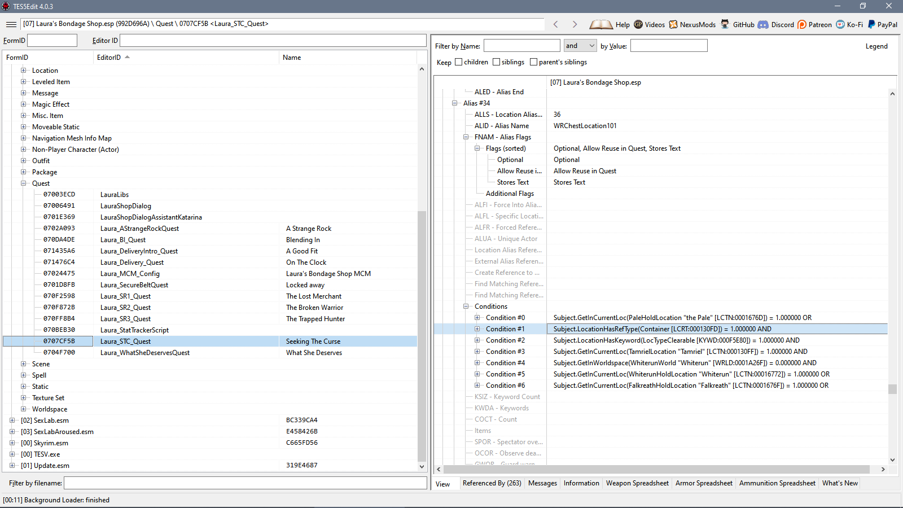Switch to the View tab
Viewport: 903px width, 508px height.
443,484
